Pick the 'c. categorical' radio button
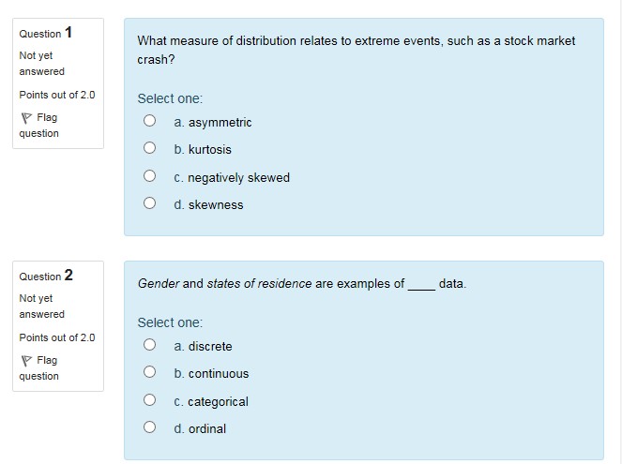 point(149,400)
